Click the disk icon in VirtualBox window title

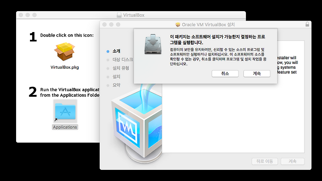coord(119,15)
